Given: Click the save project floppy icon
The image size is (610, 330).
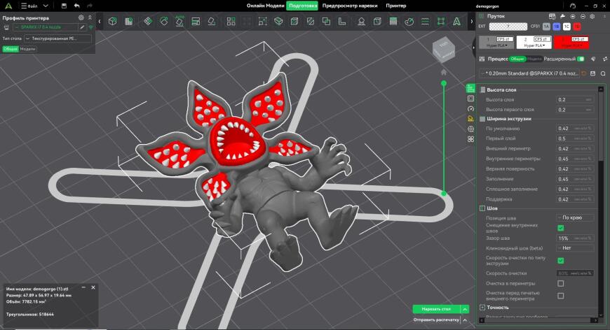Looking at the screenshot, I should pyautogui.click(x=65, y=6).
